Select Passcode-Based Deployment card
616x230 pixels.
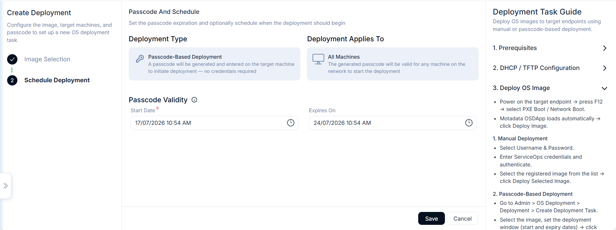(214, 64)
